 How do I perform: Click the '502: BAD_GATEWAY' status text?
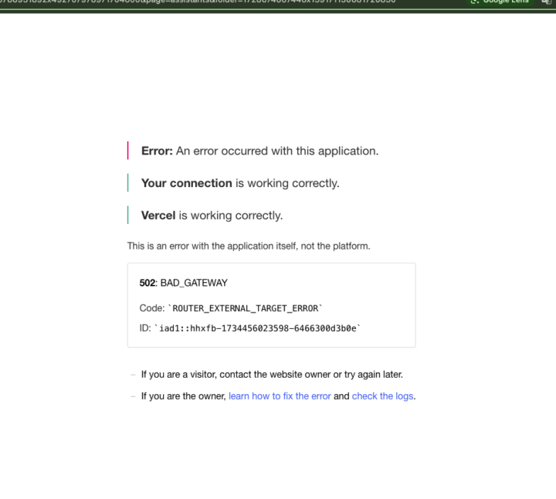[183, 283]
